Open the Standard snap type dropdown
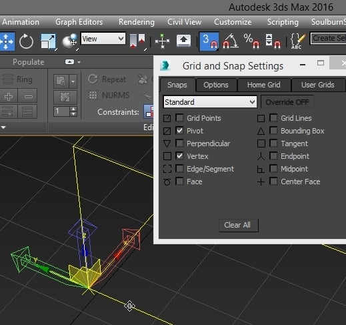 [x=210, y=102]
